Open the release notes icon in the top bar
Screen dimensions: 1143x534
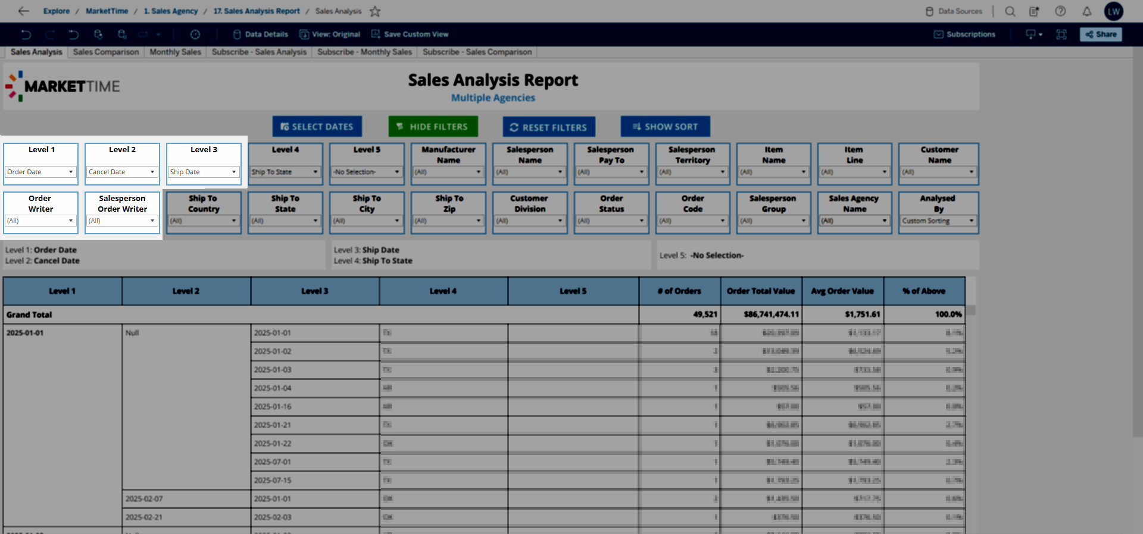pyautogui.click(x=1035, y=11)
